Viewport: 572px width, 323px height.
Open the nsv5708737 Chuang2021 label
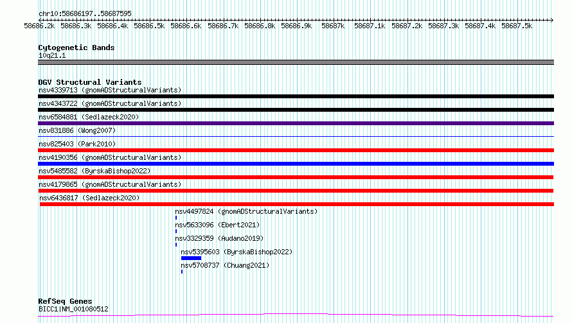[x=225, y=265]
